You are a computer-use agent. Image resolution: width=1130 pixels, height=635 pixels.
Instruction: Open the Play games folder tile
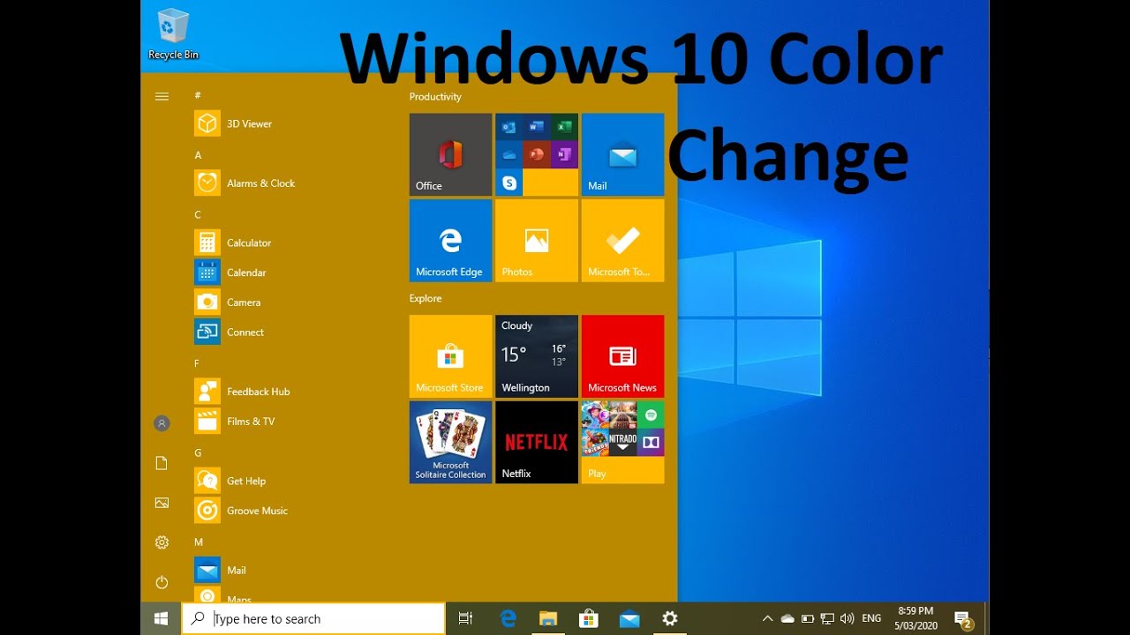pos(622,443)
